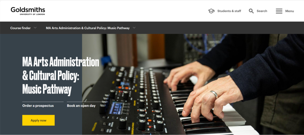Open the Course finder navigation item

coord(20,28)
